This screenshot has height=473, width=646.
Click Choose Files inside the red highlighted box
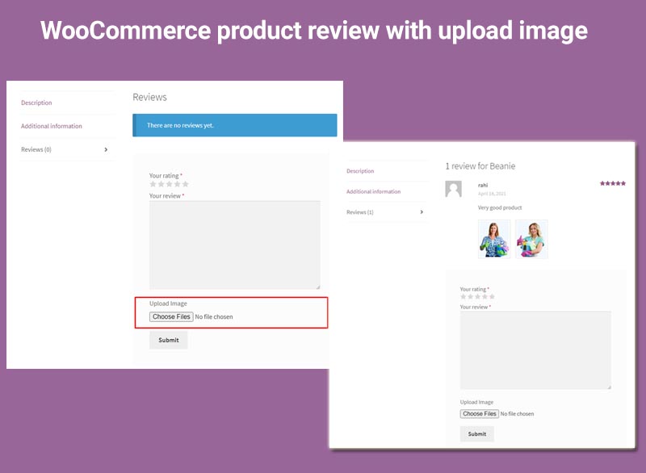pos(172,317)
